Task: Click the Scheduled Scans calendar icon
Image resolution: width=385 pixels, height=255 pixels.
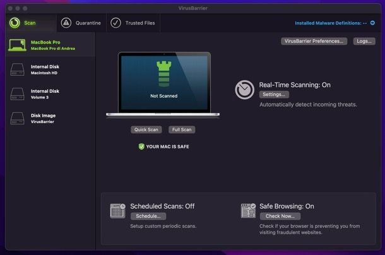Action: [117, 211]
